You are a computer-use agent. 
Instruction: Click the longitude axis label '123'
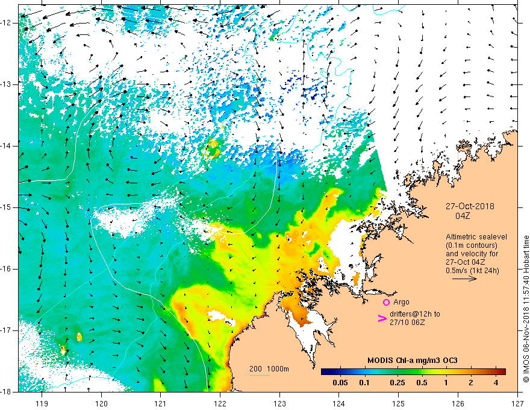pos(279,403)
